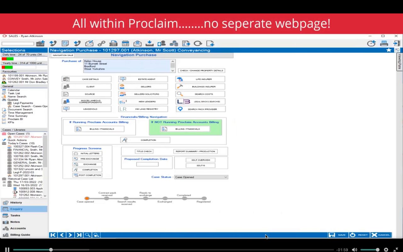Screen dimensions: 403x252
Task: Open the Tasks panel tab
Action: (x=24, y=215)
